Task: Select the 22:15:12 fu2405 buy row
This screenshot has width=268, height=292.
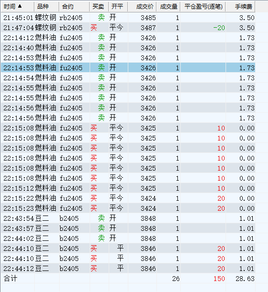Action: pyautogui.click(x=128, y=188)
